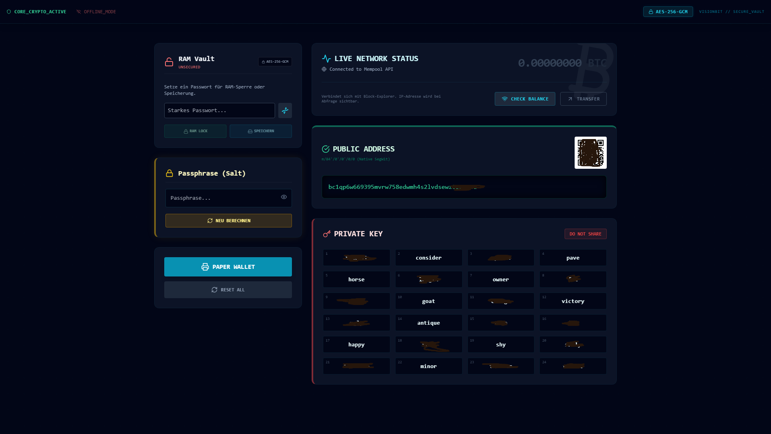Screen dimensions: 771x434
Task: Select the bc1qp6w public address field
Action: 463,187
